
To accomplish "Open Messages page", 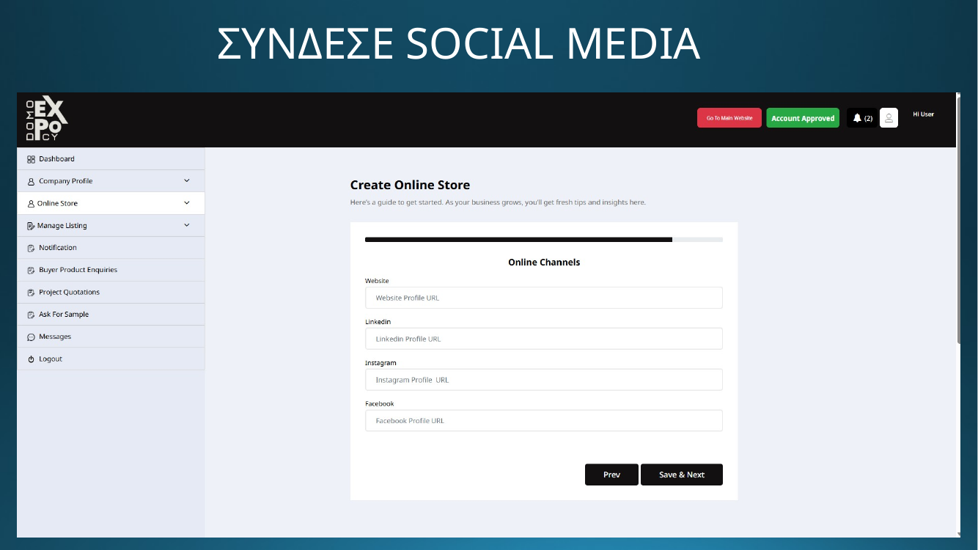I will 111,337.
